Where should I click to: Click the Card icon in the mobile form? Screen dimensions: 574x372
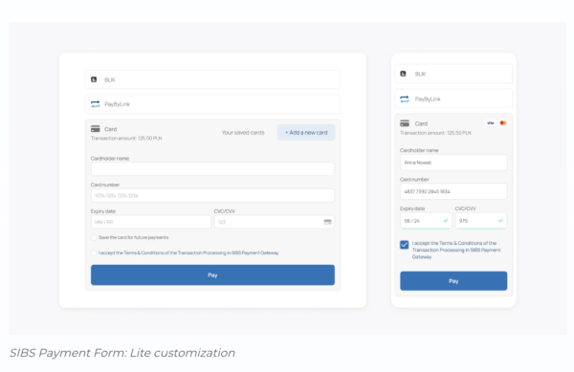pos(405,123)
